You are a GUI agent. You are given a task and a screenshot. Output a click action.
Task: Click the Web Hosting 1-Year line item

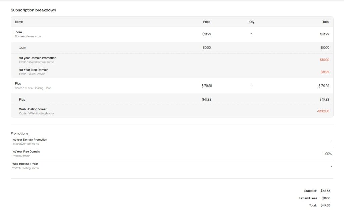tap(33, 109)
